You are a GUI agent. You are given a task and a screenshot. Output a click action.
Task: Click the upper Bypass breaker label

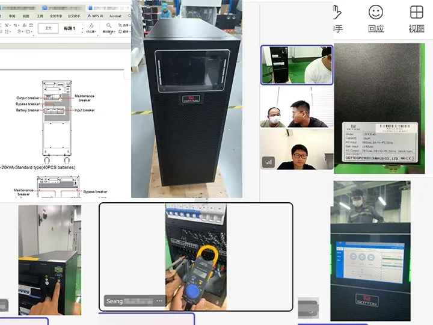[x=28, y=104]
